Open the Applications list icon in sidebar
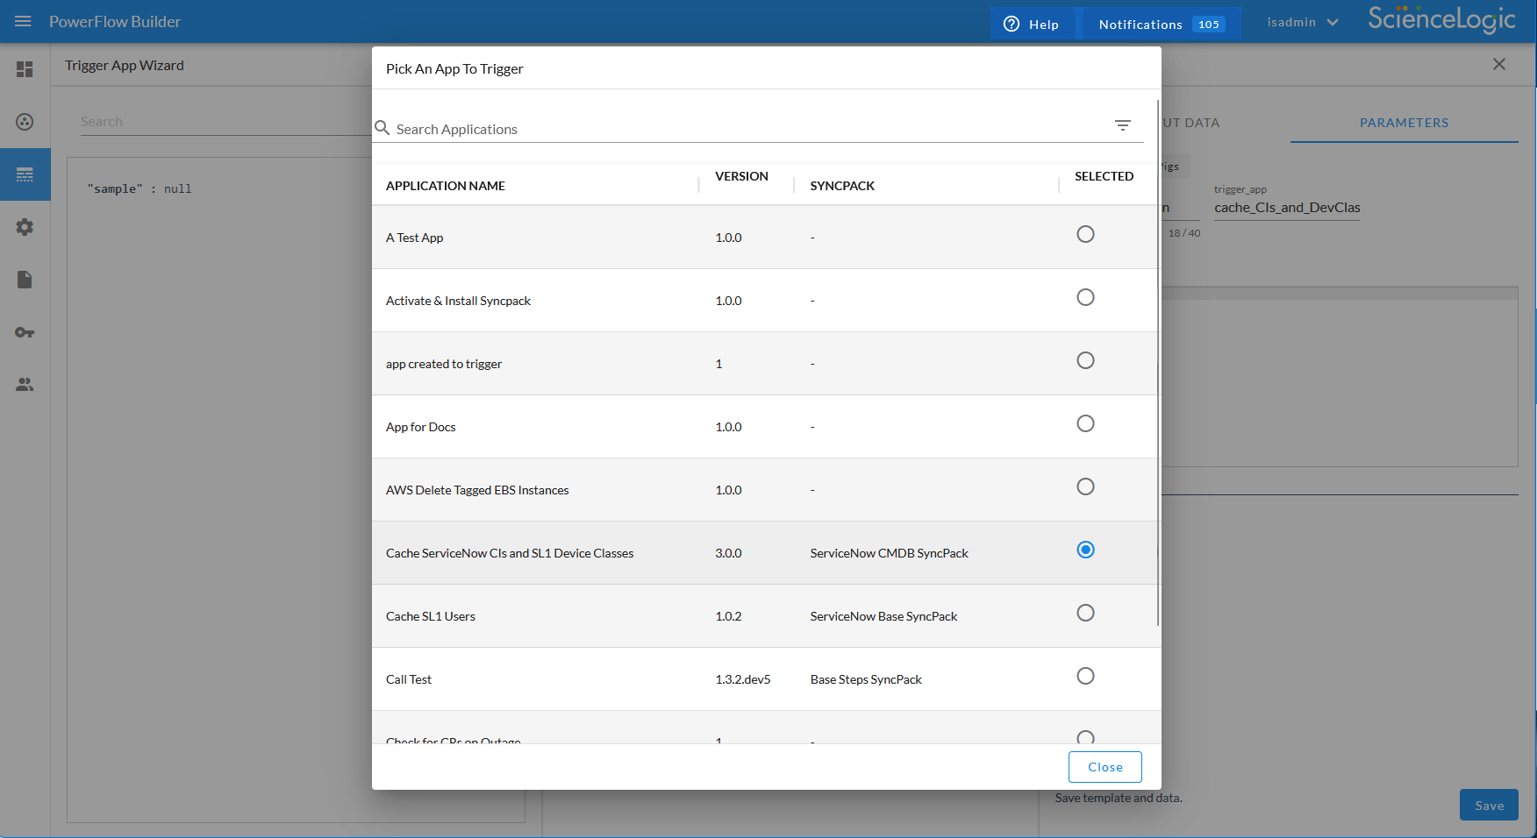 [25, 174]
